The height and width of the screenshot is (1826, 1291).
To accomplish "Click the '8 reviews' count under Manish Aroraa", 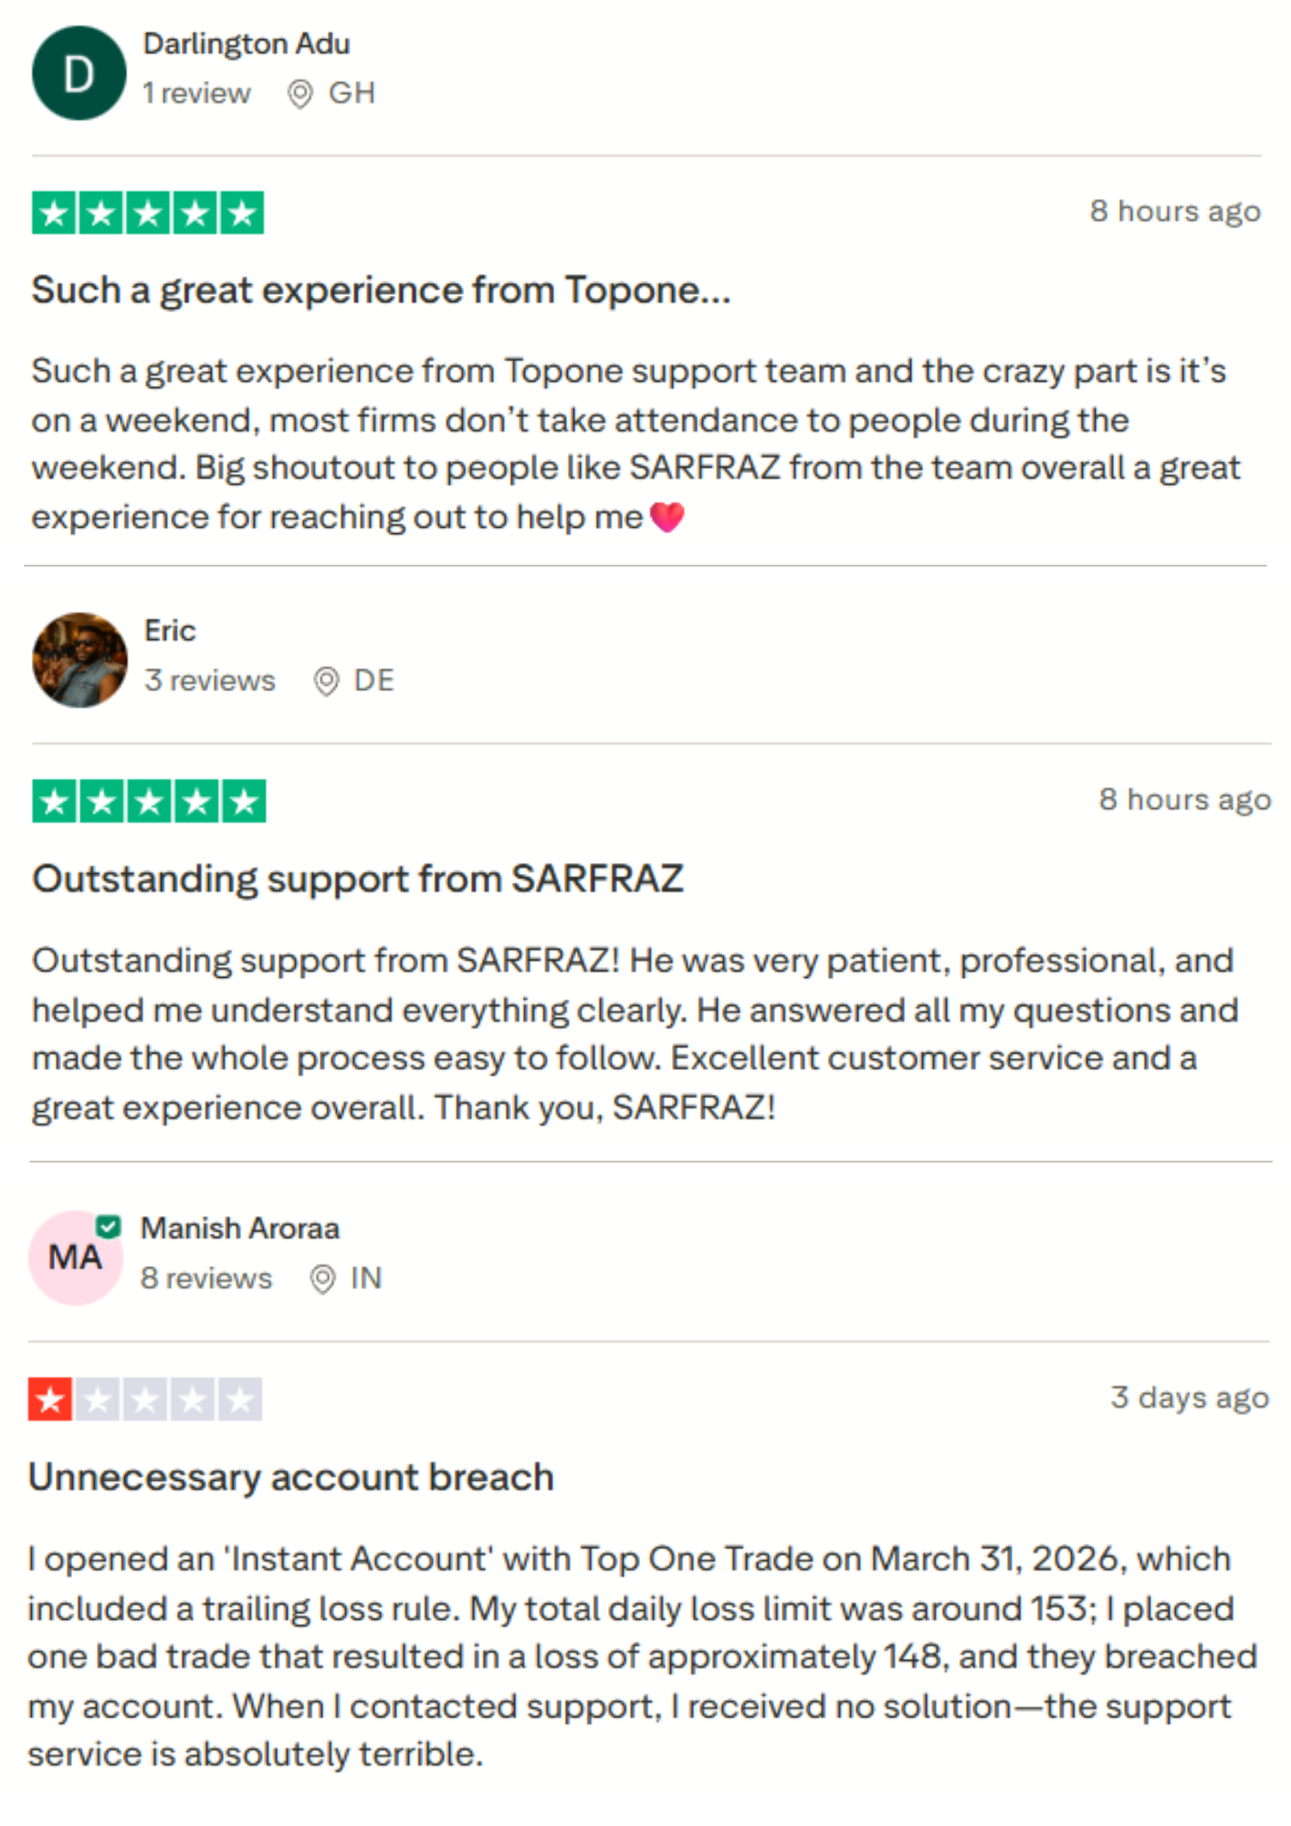I will pos(206,1278).
